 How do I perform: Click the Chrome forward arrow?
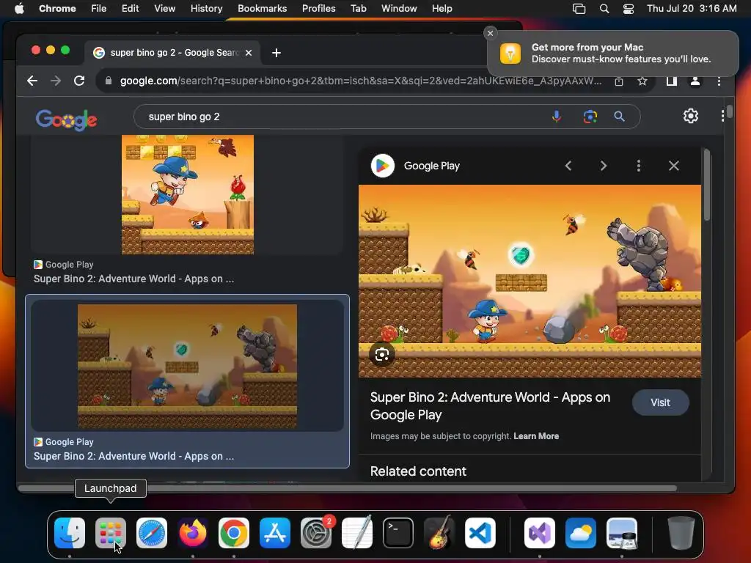(x=56, y=81)
